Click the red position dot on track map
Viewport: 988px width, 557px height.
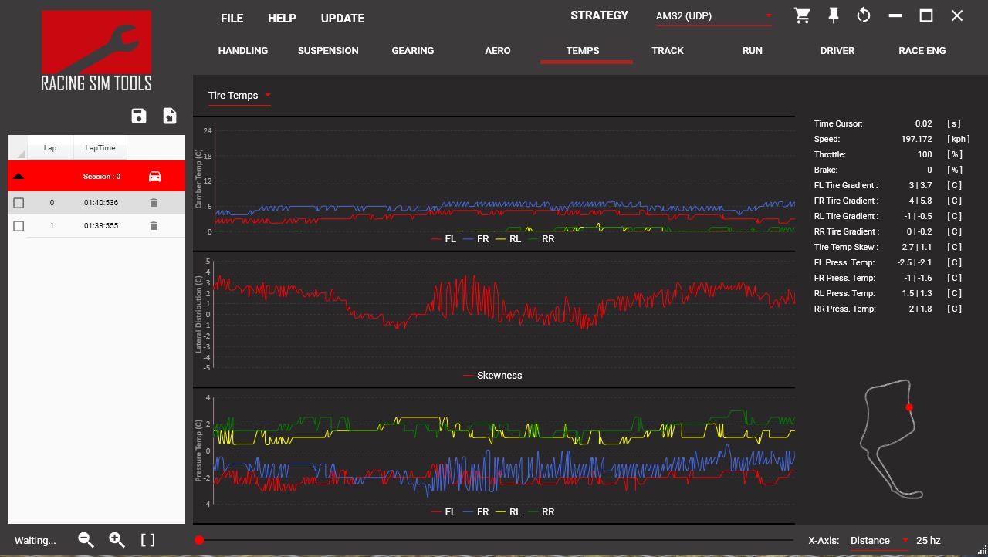tap(909, 407)
